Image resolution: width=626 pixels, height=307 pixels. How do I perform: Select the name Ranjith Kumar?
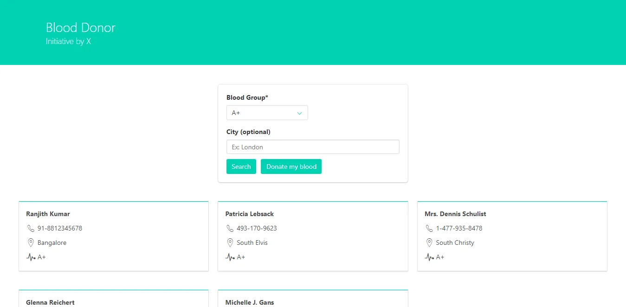point(48,214)
